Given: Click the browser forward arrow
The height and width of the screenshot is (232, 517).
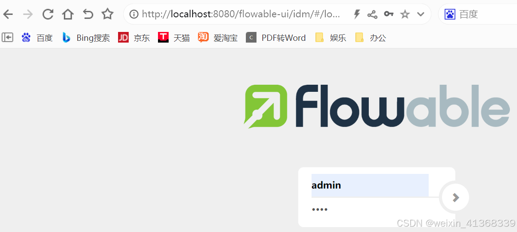Looking at the screenshot, I should (28, 14).
